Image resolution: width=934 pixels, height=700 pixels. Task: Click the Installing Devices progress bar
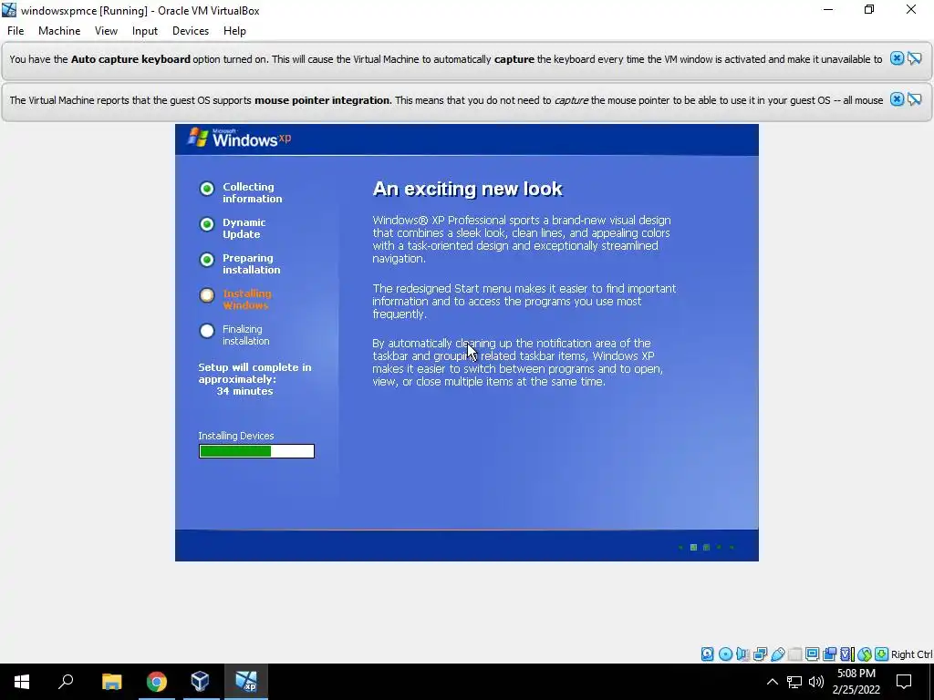click(x=256, y=451)
